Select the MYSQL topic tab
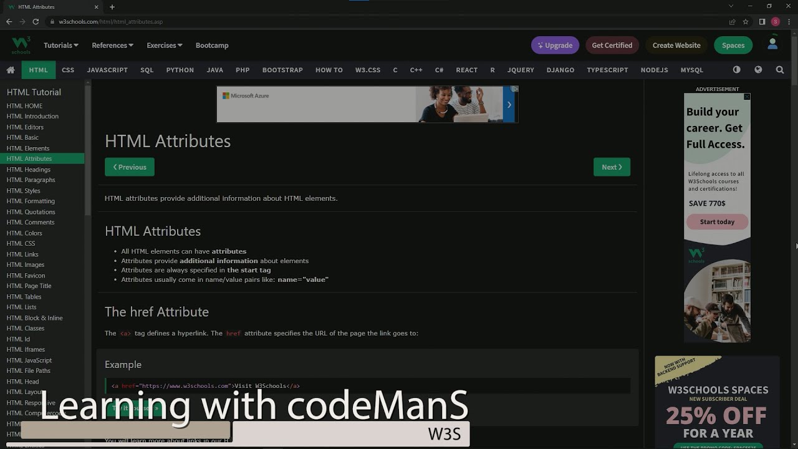The width and height of the screenshot is (798, 449). pos(692,70)
